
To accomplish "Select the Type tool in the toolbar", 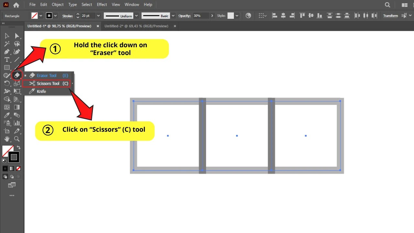I will (x=7, y=60).
